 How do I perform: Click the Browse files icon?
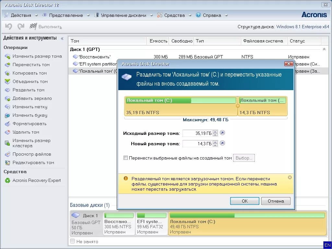7,154
